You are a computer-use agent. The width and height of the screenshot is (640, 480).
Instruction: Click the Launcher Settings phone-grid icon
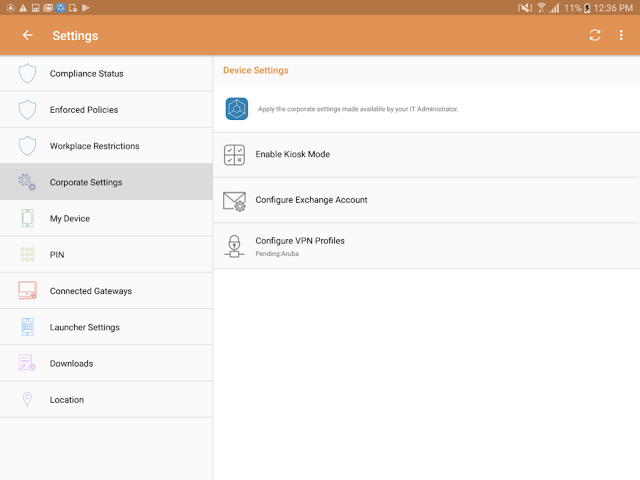click(27, 327)
